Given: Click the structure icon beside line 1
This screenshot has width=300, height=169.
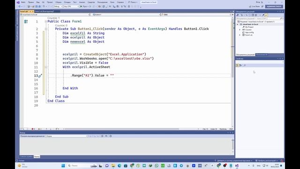Looking at the screenshot, I should coord(26,22).
